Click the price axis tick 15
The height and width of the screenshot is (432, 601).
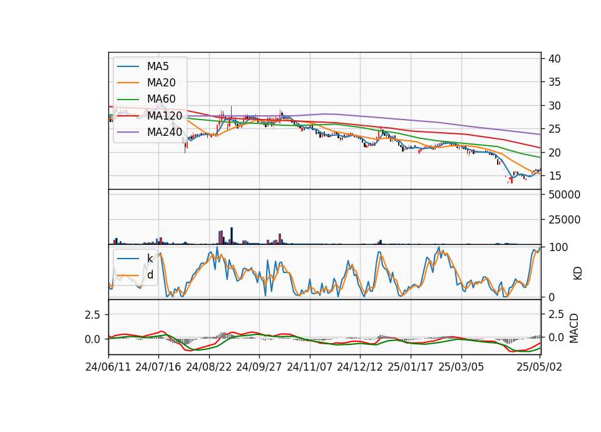pos(554,176)
